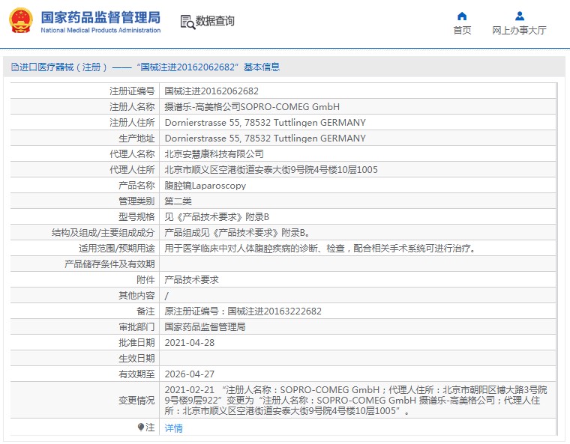This screenshot has height=444, width=570.
Task: Click 原注册证编号：国械注进20163222682 remark
Action: (243, 311)
